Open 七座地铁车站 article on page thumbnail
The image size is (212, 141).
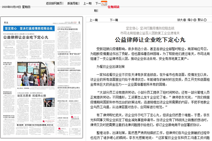(x=69, y=54)
